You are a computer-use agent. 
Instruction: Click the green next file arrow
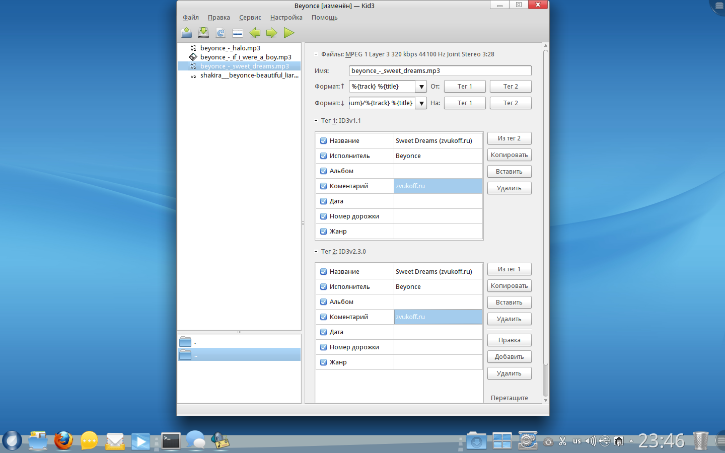272,33
